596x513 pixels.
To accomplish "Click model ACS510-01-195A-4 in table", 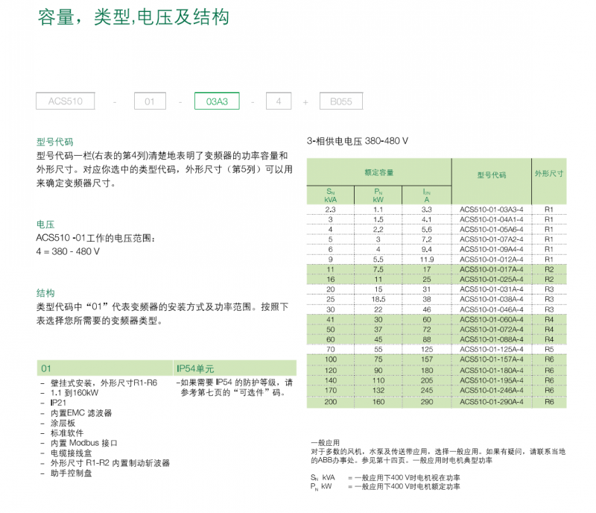I will (491, 380).
